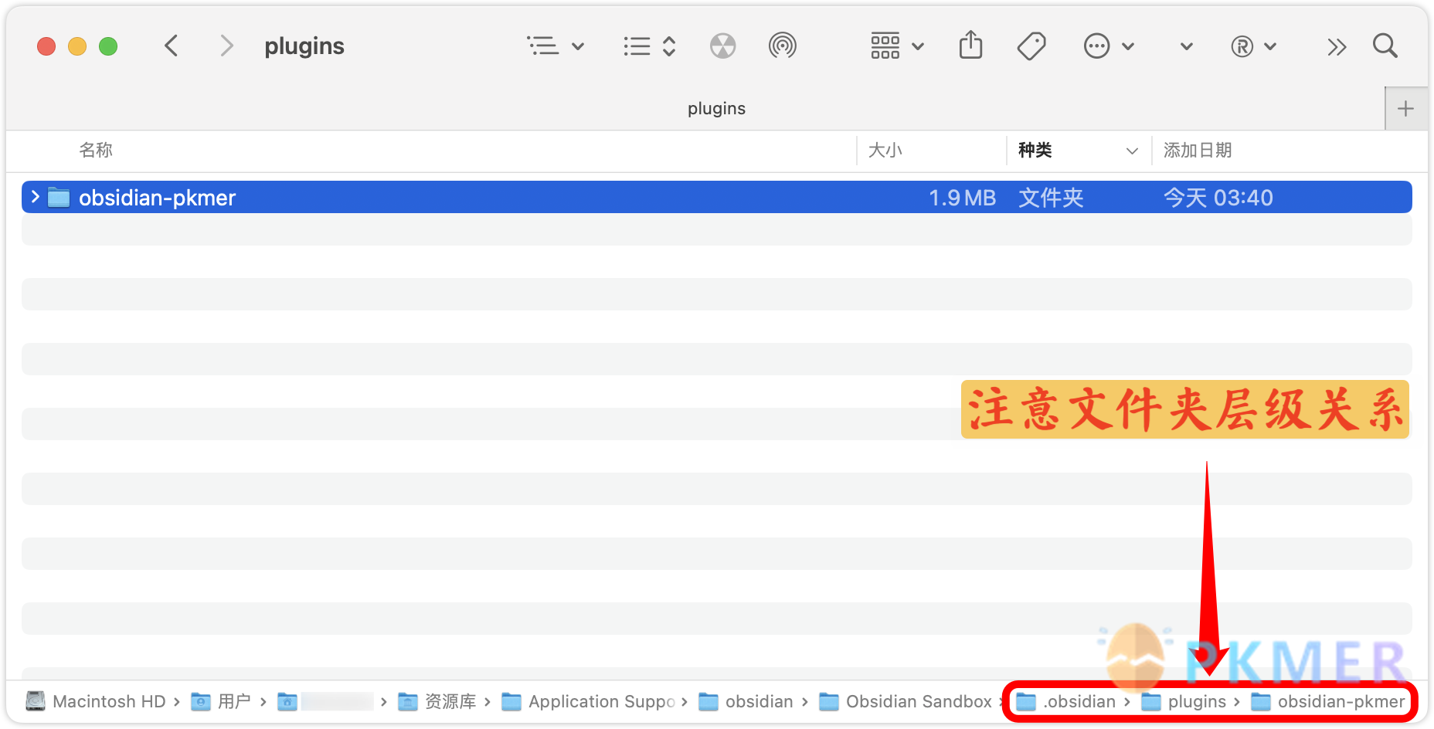
Task: Open the Action ellipsis menu
Action: click(x=1109, y=46)
